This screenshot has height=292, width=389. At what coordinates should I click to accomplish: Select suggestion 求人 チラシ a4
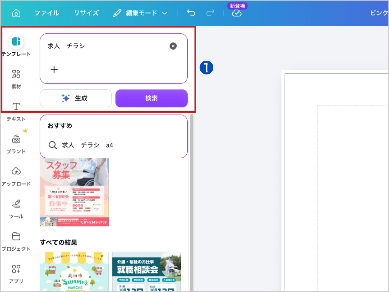click(114, 145)
